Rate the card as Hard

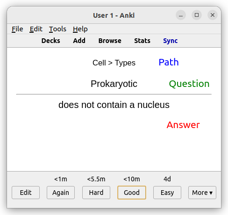[96, 193]
